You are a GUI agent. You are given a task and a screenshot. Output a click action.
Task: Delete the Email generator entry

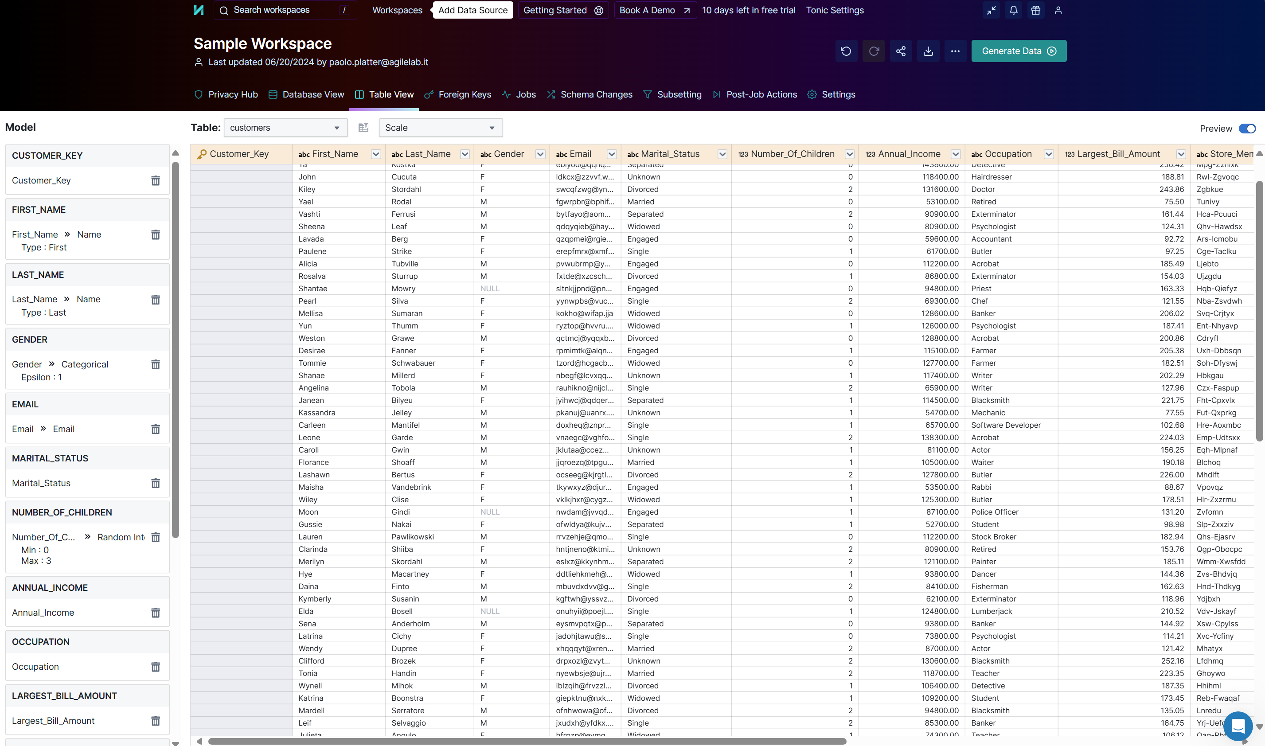pyautogui.click(x=156, y=430)
